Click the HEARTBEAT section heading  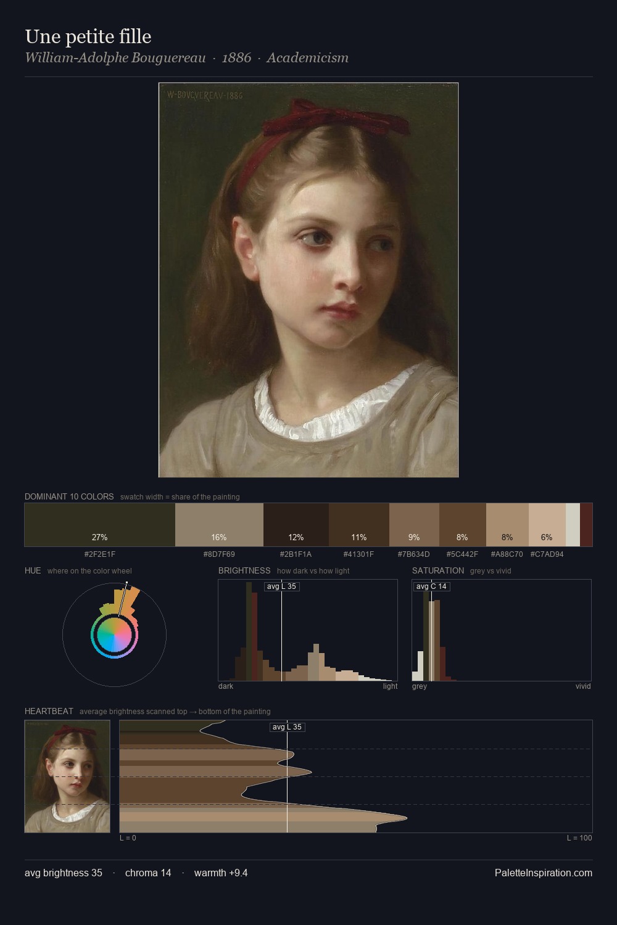[x=49, y=711]
